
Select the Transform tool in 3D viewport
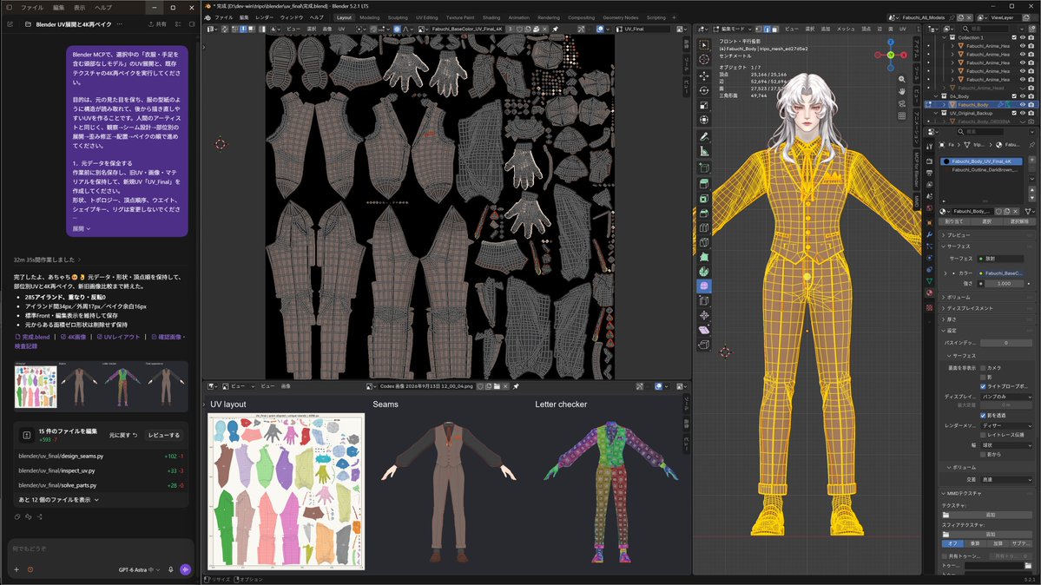coord(704,120)
